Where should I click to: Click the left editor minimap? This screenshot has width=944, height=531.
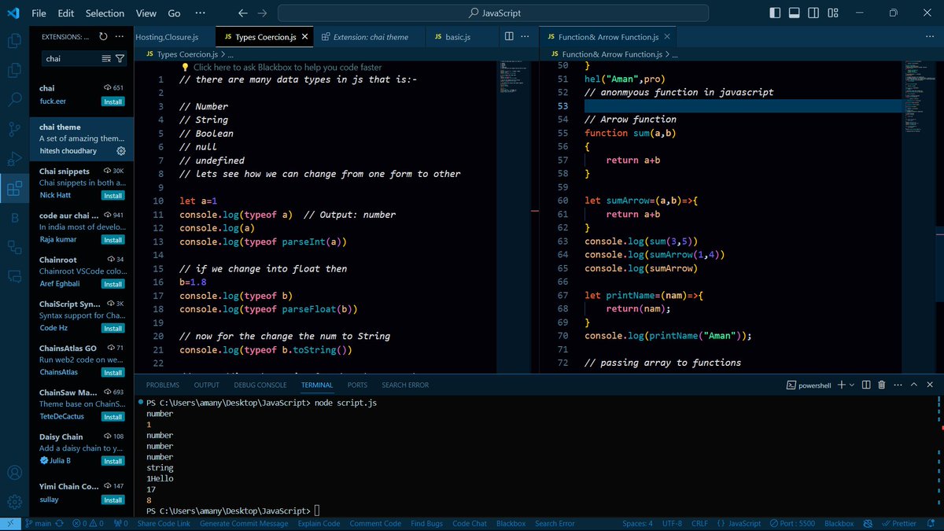514,216
